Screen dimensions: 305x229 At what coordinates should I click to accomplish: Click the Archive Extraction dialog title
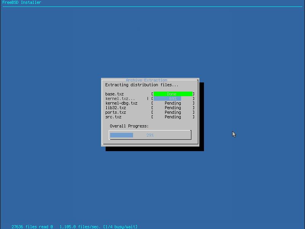[x=146, y=80]
